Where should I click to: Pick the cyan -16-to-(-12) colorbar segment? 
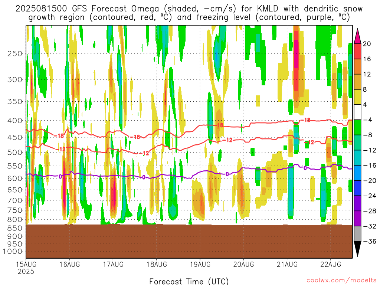[357, 158]
